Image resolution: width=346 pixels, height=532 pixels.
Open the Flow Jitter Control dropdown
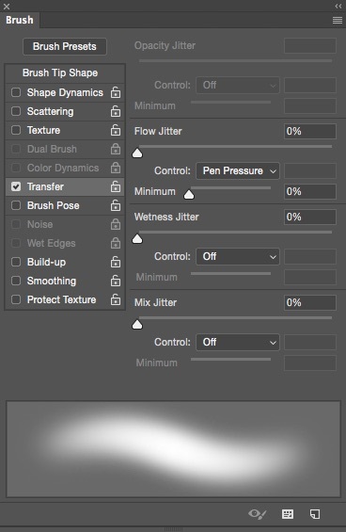(x=238, y=170)
